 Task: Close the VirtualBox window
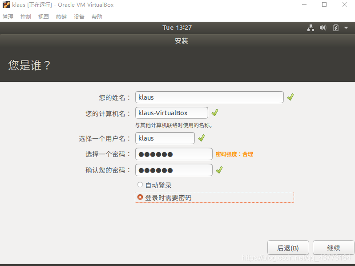coord(345,4)
